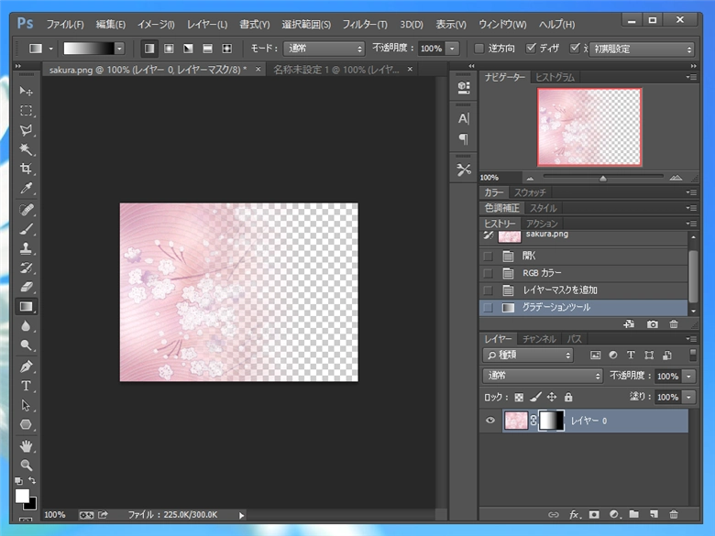Select the RGB カラー history state
The height and width of the screenshot is (536, 715).
542,273
